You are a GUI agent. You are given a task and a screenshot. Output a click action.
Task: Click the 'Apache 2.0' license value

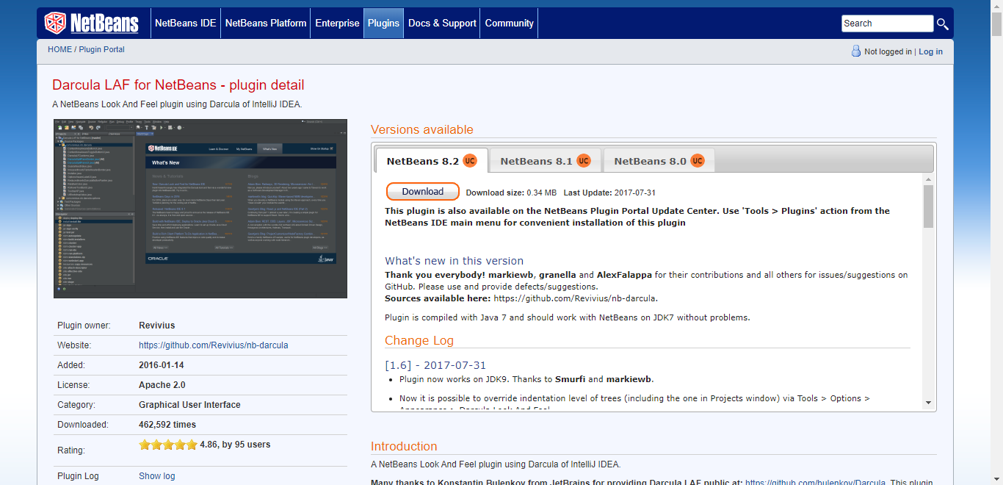coord(162,385)
